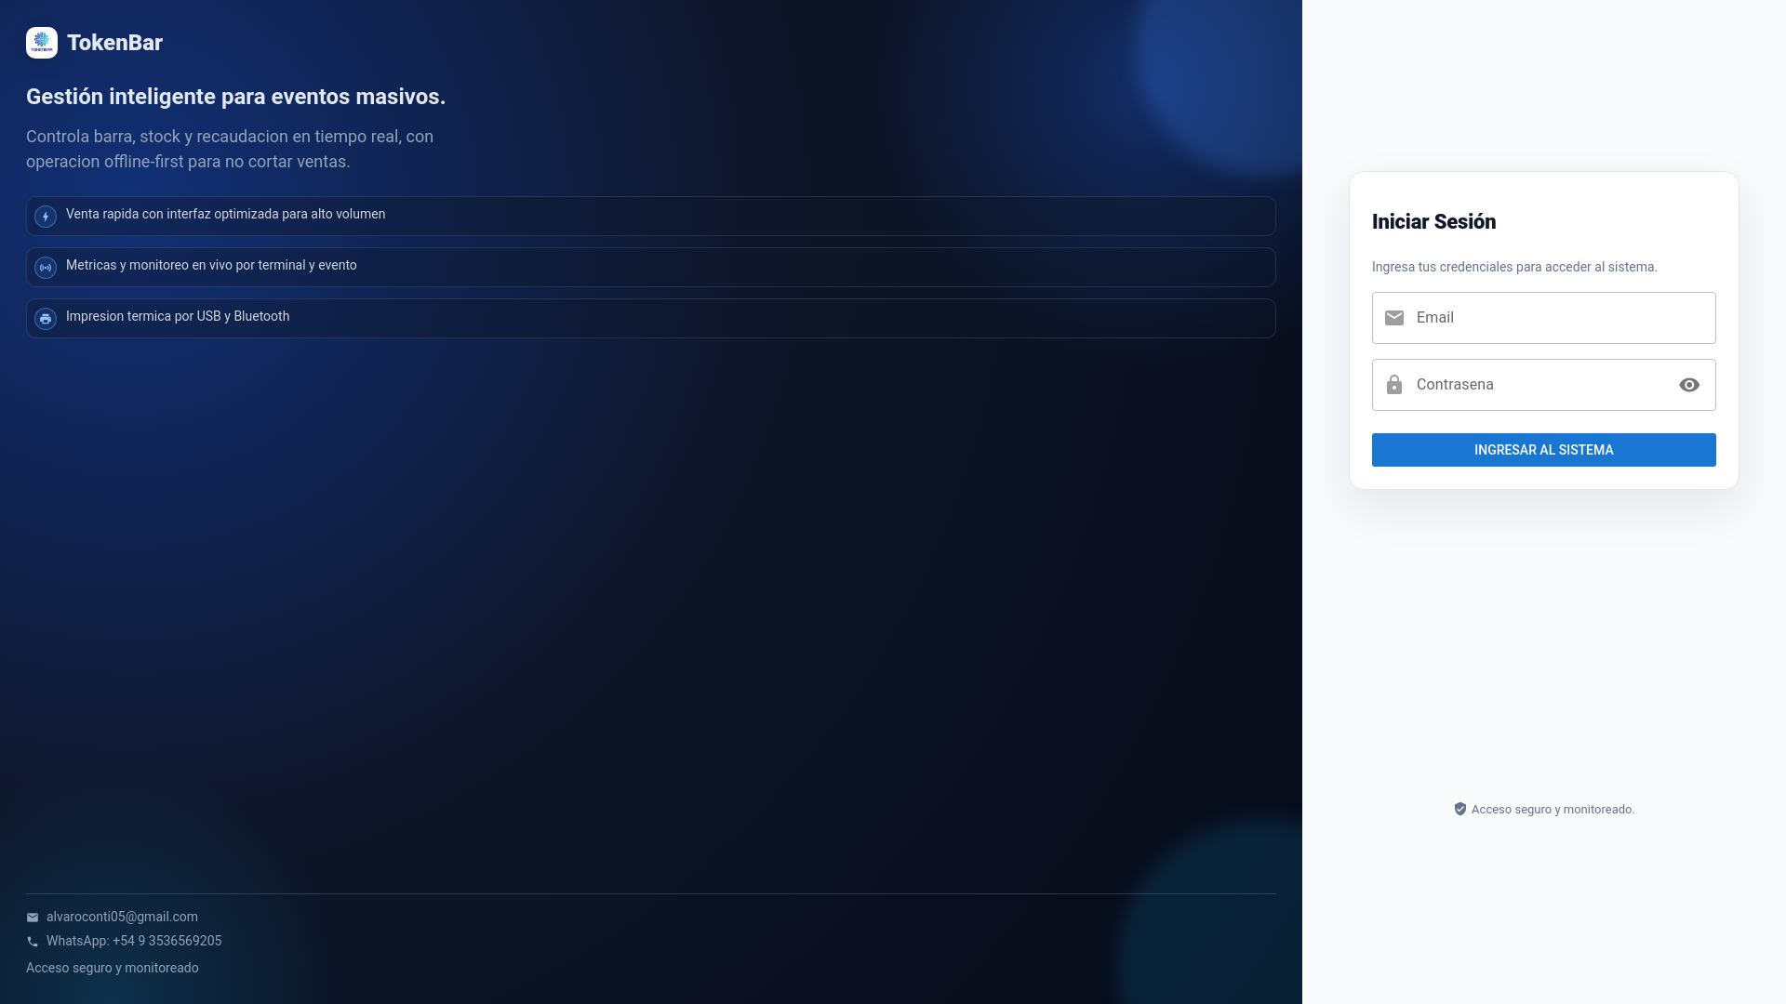Click the envelope icon in the Email field

coord(1394,318)
